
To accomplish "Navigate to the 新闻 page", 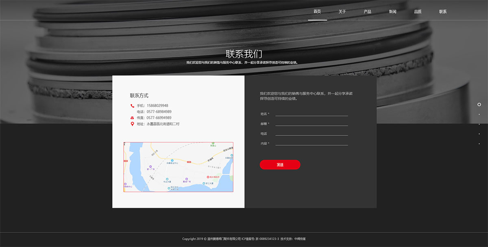I will [x=392, y=11].
